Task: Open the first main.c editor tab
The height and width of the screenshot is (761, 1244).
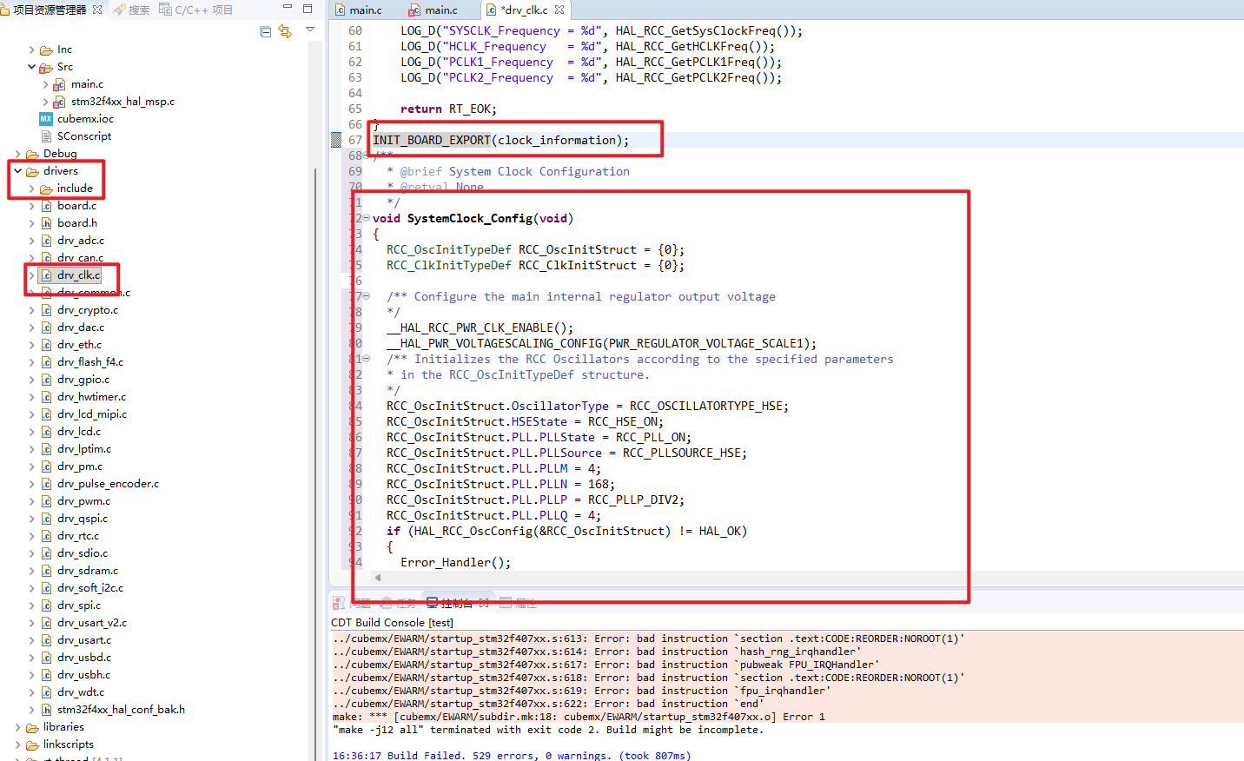Action: pos(359,10)
